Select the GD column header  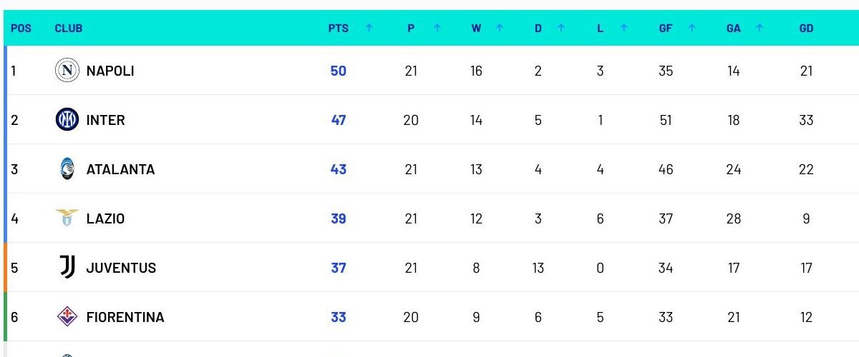(806, 29)
